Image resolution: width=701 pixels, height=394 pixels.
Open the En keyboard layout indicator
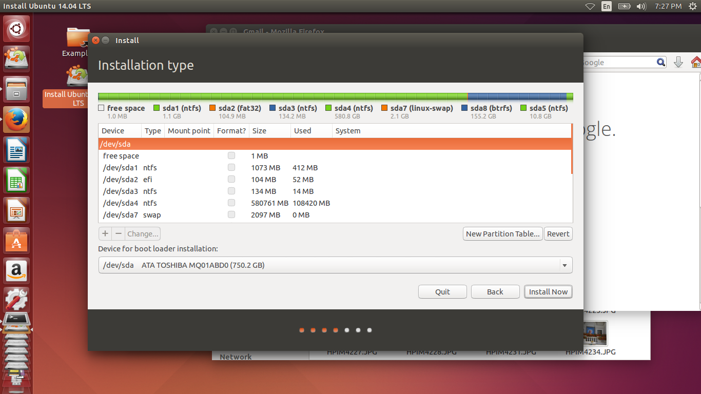pyautogui.click(x=607, y=6)
